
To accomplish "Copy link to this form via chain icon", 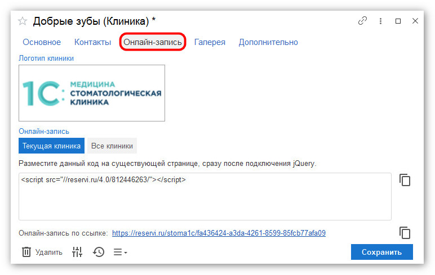I will pos(362,21).
